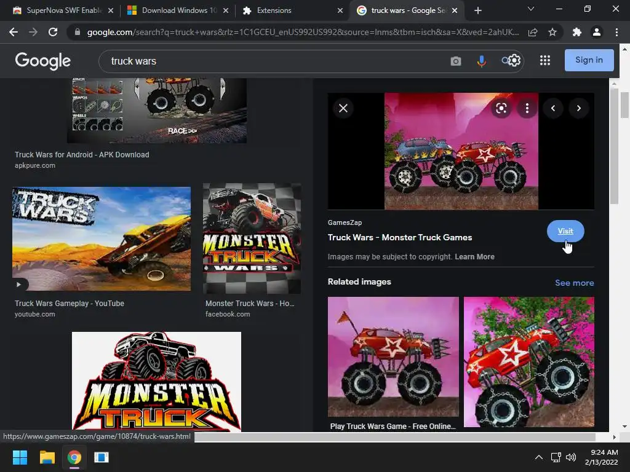Click the Google logo
Image resolution: width=630 pixels, height=472 pixels.
[42, 61]
